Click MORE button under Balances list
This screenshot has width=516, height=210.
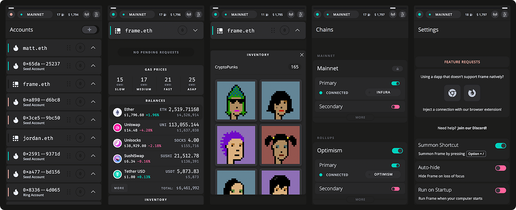(x=119, y=188)
